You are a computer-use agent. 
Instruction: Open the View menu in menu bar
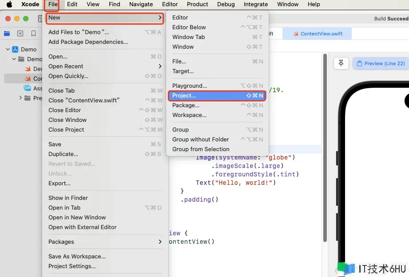[93, 4]
